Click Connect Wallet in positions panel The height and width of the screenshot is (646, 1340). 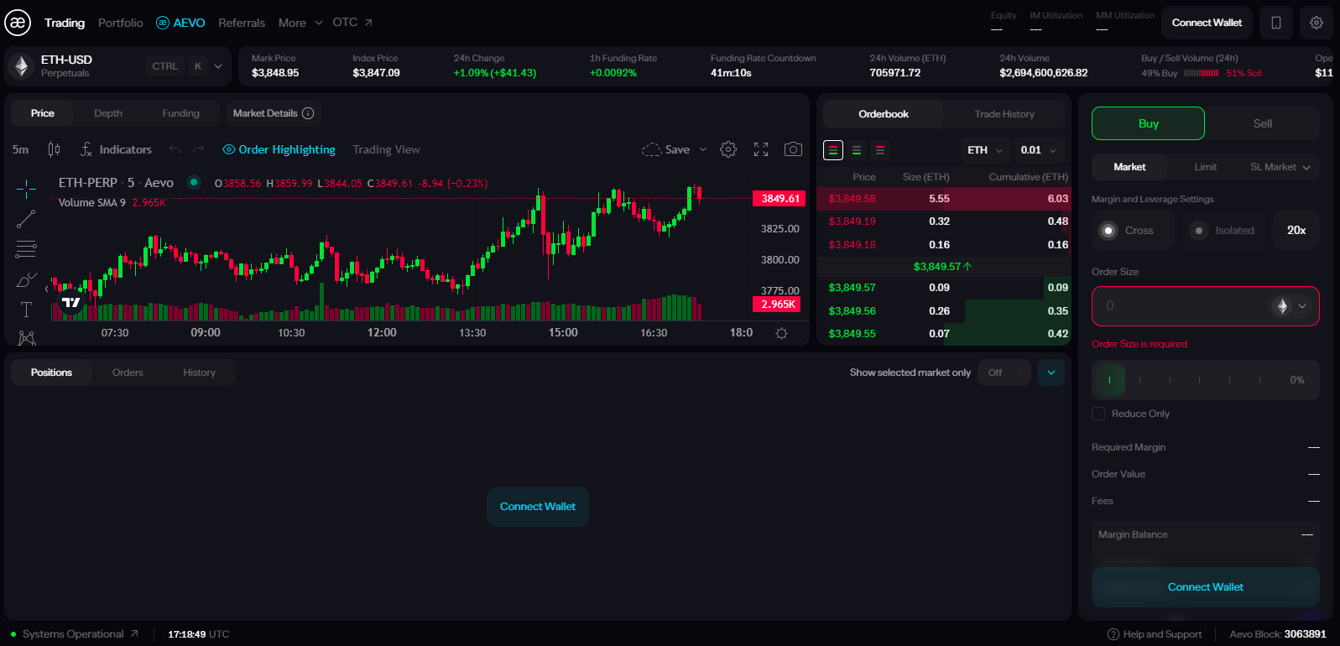pos(538,507)
